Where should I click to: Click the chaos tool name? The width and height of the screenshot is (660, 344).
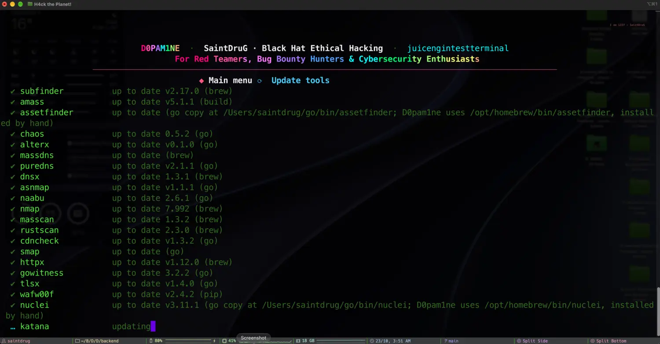32,134
